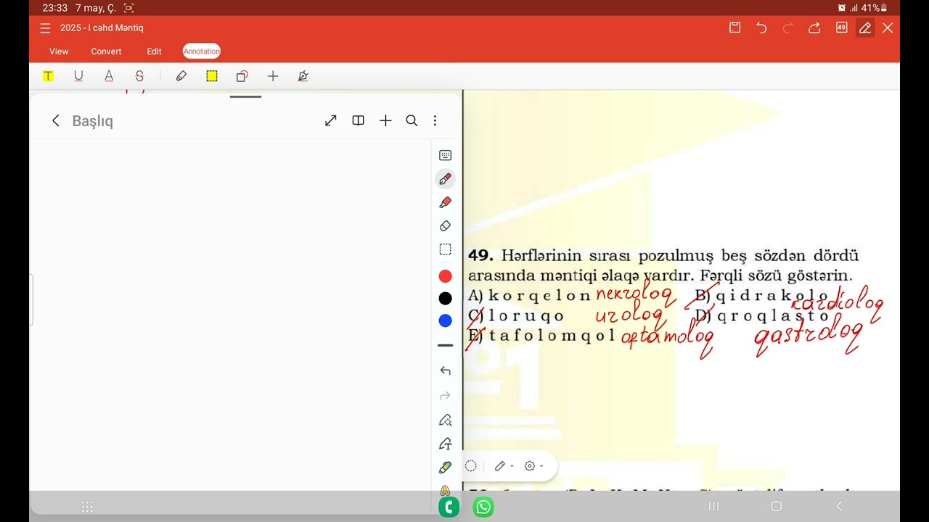Select the eraser in the note toolbar
This screenshot has width=929, height=522.
(x=446, y=226)
